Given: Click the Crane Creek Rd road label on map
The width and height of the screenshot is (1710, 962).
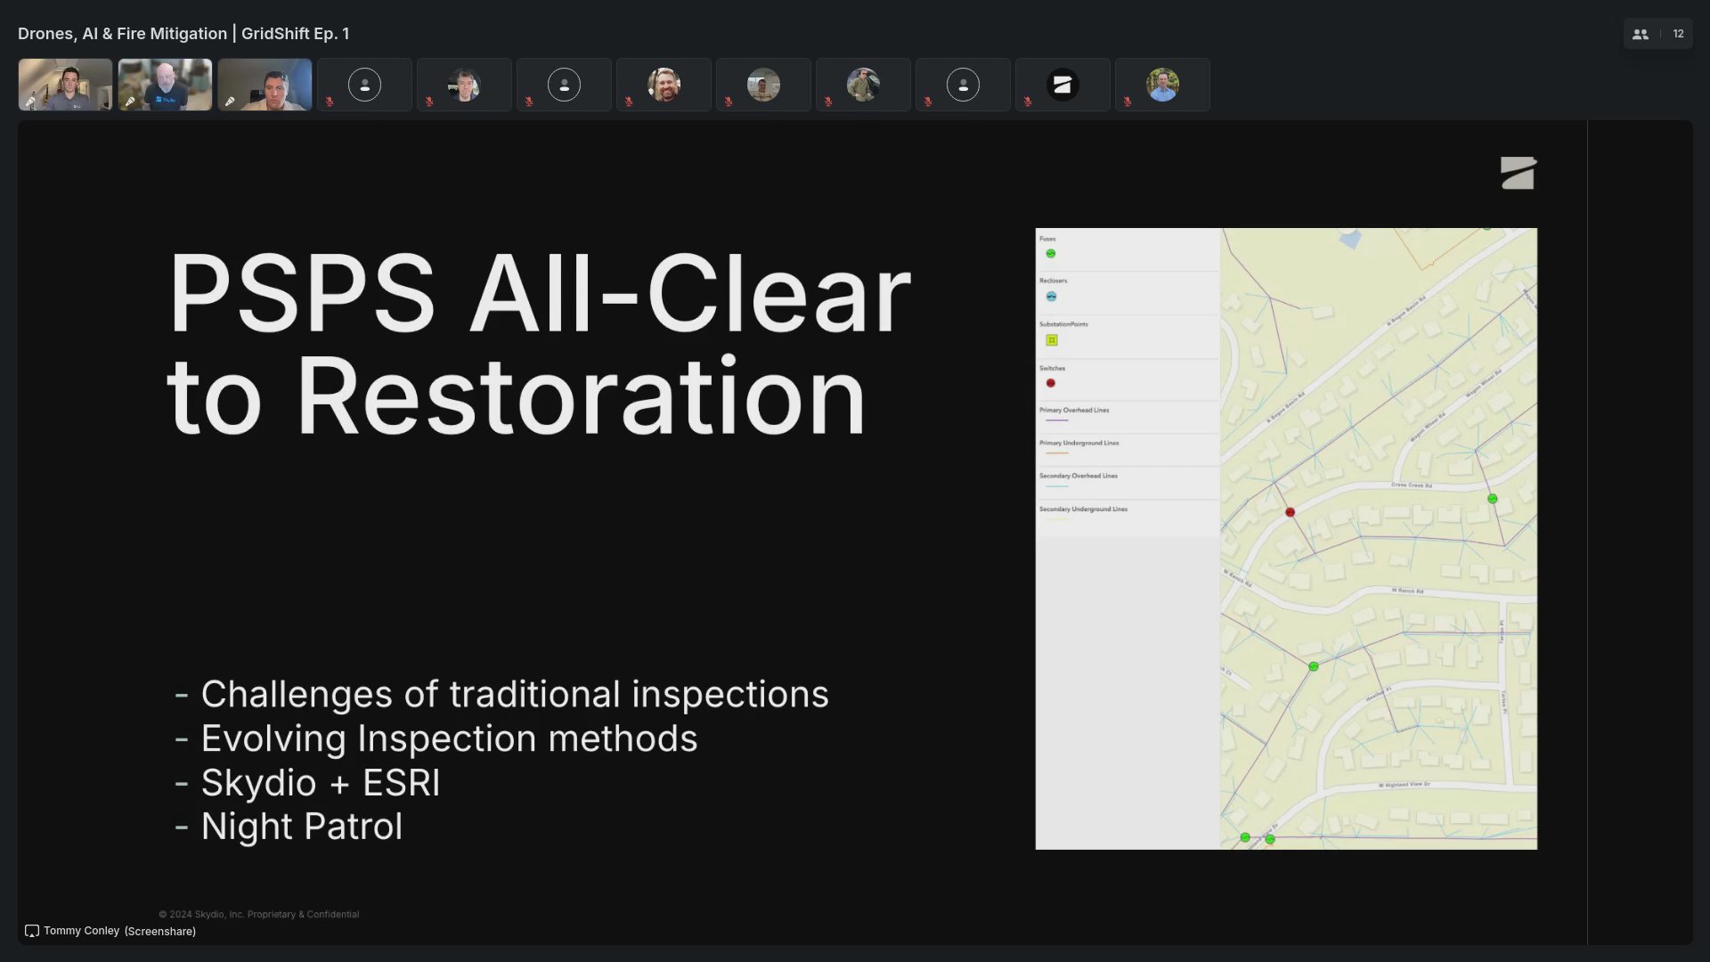Looking at the screenshot, I should [x=1412, y=485].
